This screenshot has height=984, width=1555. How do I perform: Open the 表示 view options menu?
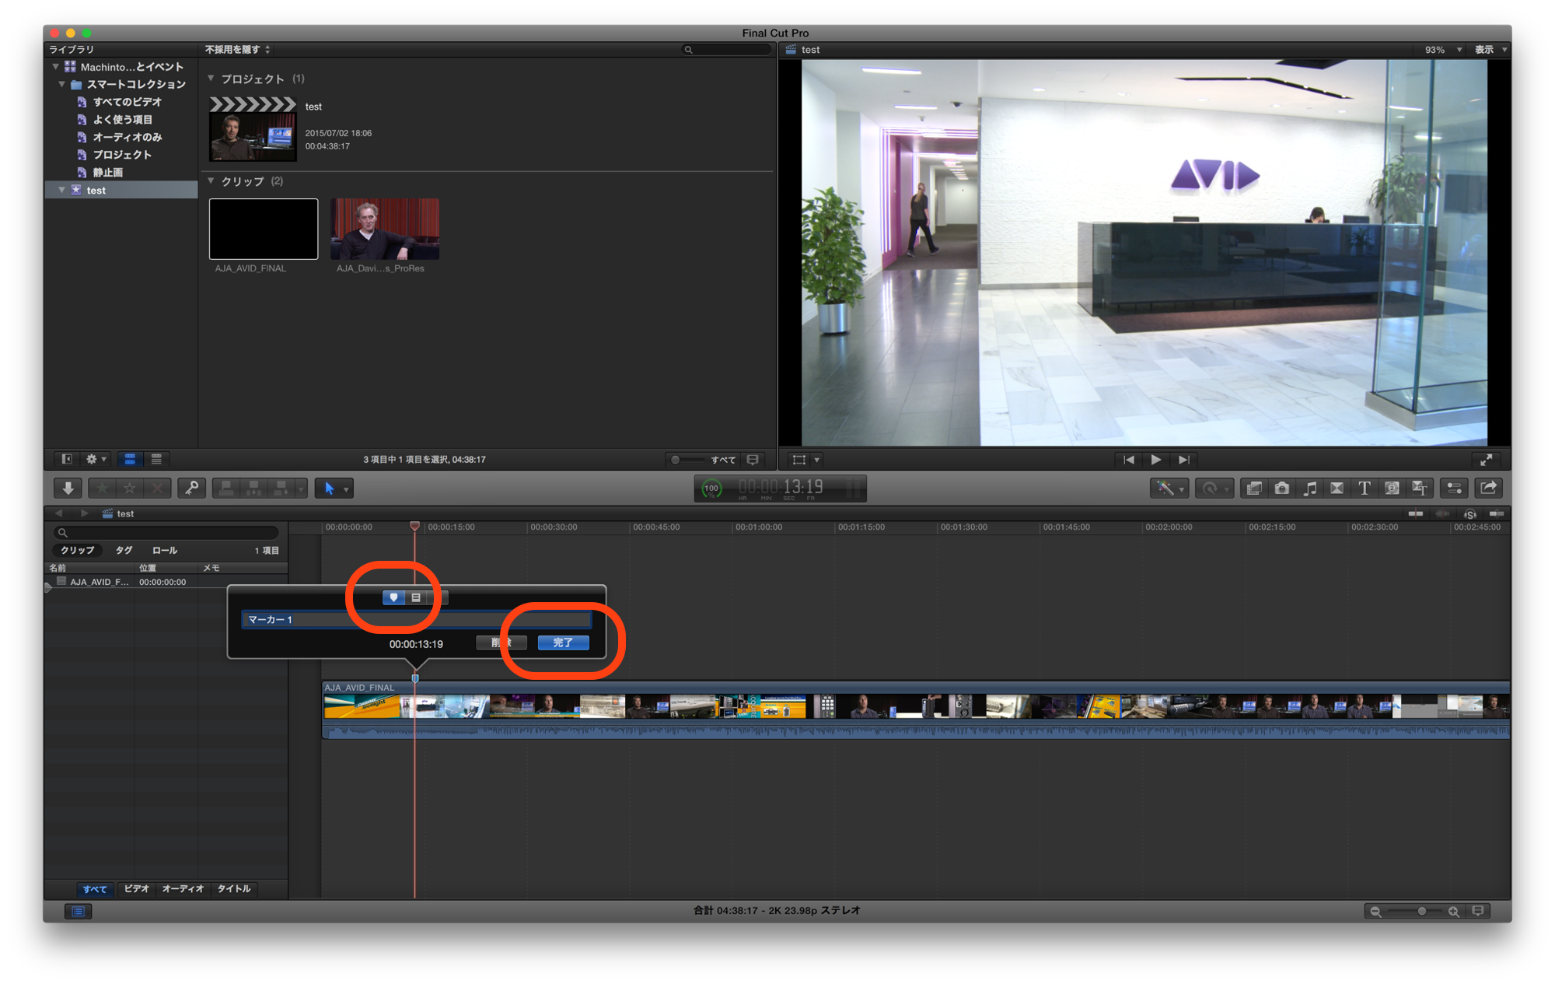coord(1491,50)
